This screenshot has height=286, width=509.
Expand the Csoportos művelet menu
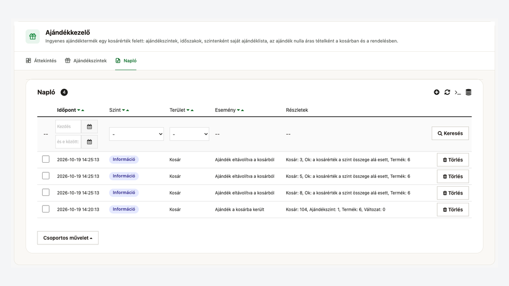coord(68,237)
